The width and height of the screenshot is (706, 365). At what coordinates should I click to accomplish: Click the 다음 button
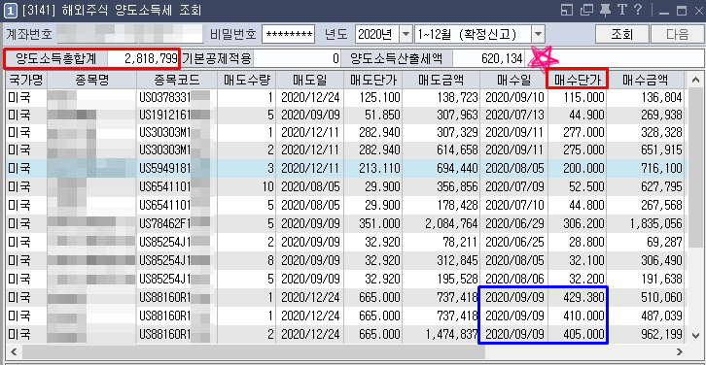pos(678,34)
